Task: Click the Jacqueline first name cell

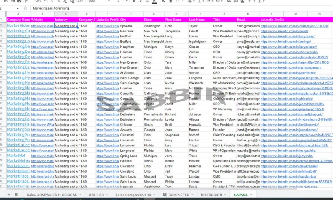Action: (x=176, y=31)
